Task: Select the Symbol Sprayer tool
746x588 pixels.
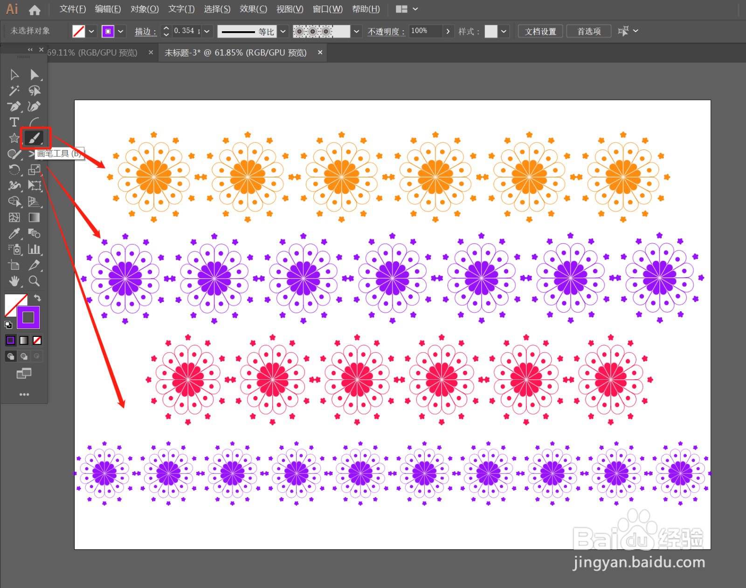Action: 14,249
